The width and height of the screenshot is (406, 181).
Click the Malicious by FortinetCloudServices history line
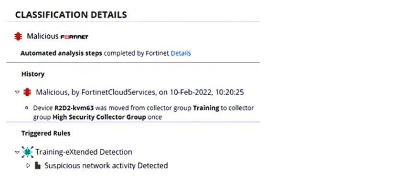pos(140,92)
